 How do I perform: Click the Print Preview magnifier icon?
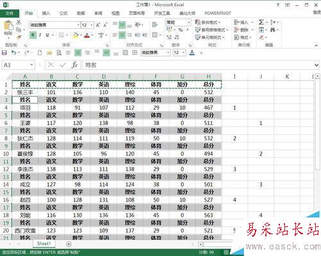click(59, 53)
